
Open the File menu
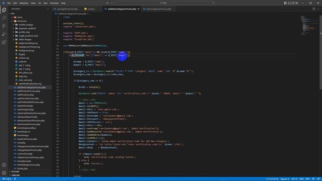(x=9, y=3)
